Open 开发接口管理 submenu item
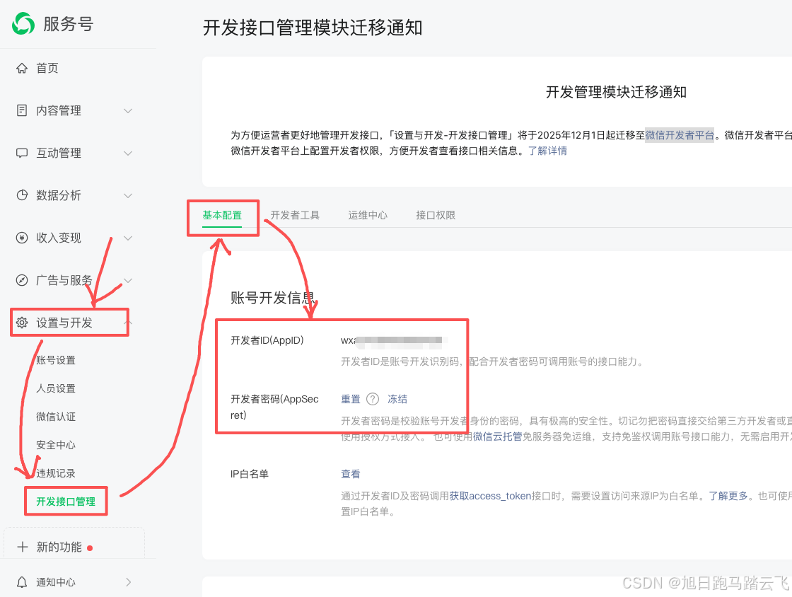Viewport: 792px width, 597px height. (66, 502)
